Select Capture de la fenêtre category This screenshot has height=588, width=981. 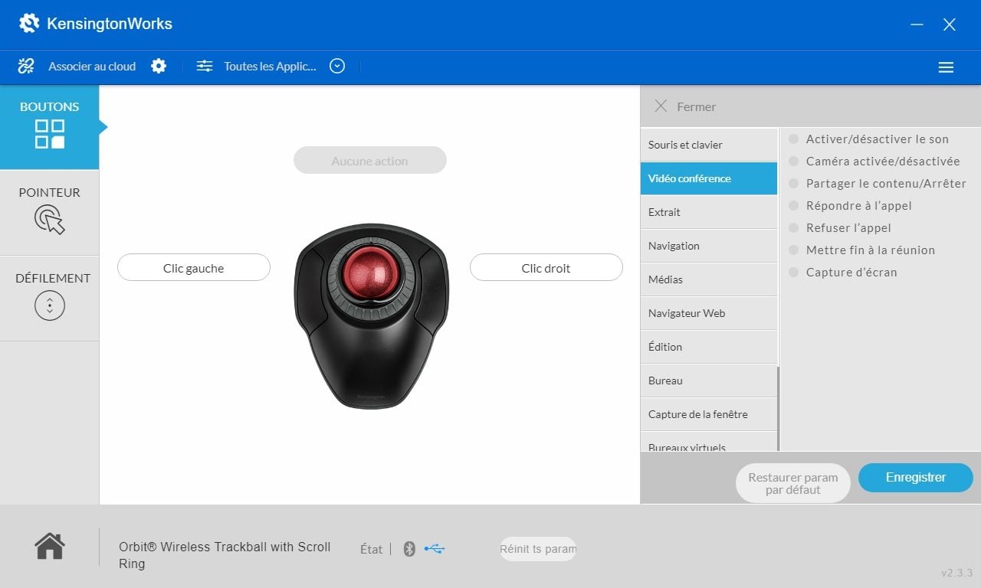(709, 414)
